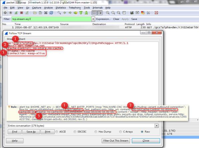
Task: Open the File menu
Action: (5, 8)
